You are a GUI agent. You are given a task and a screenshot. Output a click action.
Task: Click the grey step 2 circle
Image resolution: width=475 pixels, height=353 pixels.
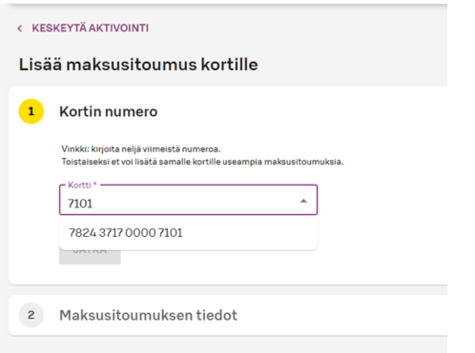31,315
